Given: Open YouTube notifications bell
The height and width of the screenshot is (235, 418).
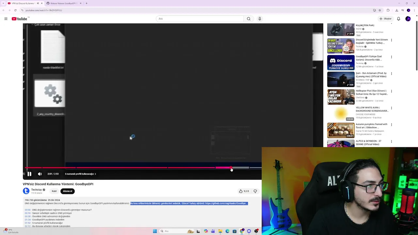Looking at the screenshot, I should (x=398, y=19).
